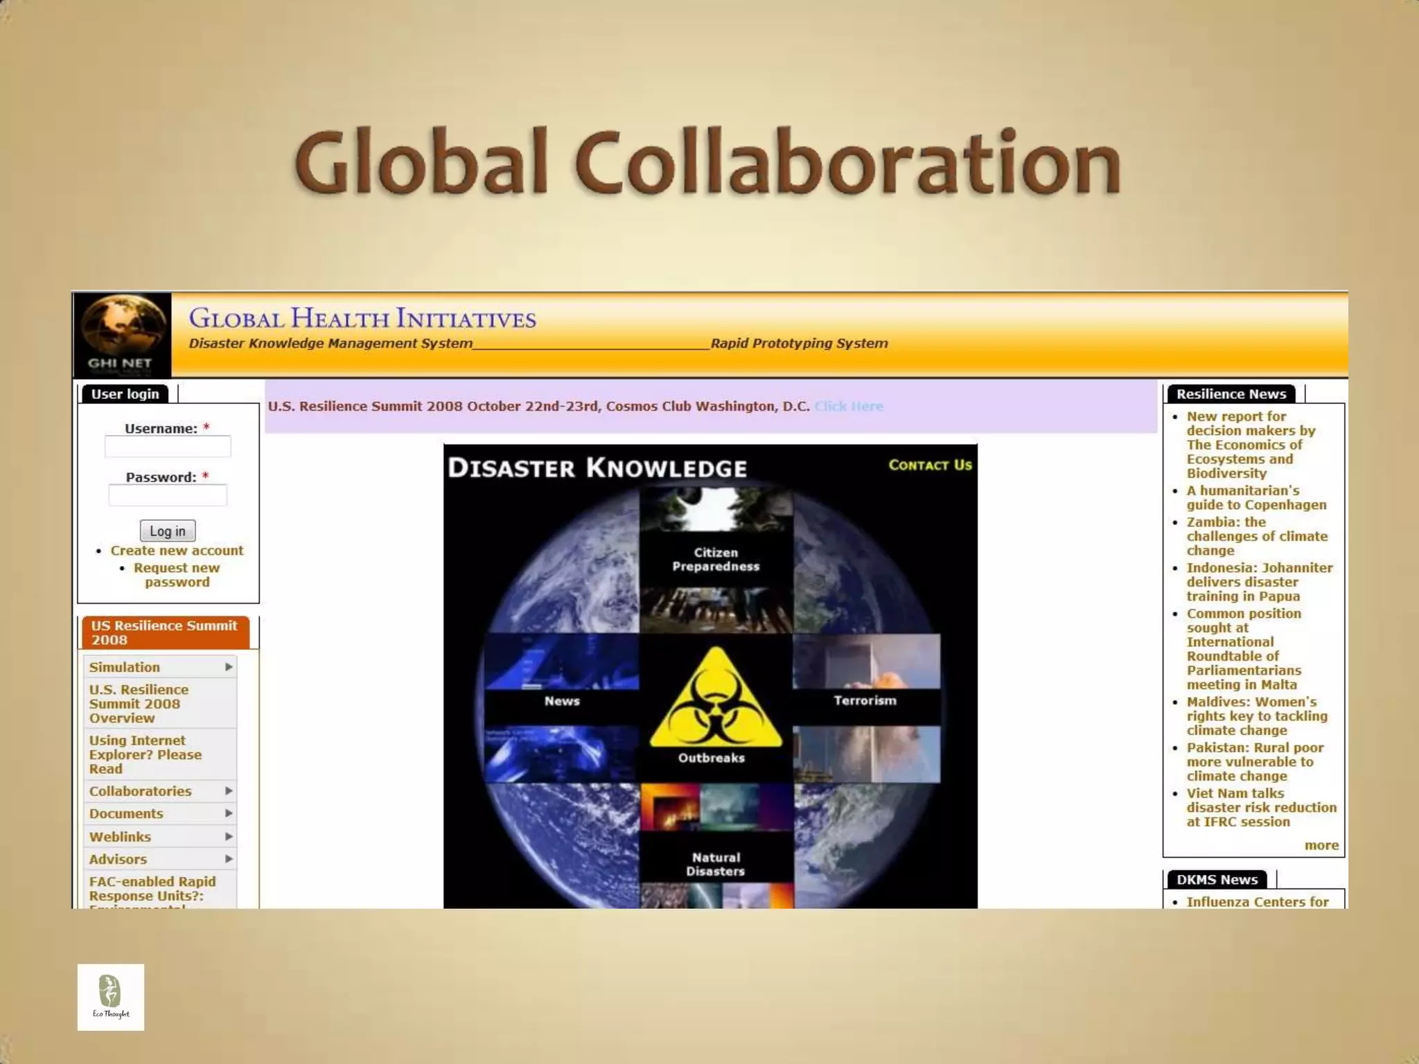Select the DKMS News block tab
This screenshot has height=1064, width=1419.
[1217, 880]
